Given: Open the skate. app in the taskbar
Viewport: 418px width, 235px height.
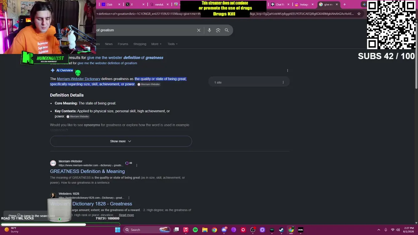Looking at the screenshot, I should click(300, 230).
